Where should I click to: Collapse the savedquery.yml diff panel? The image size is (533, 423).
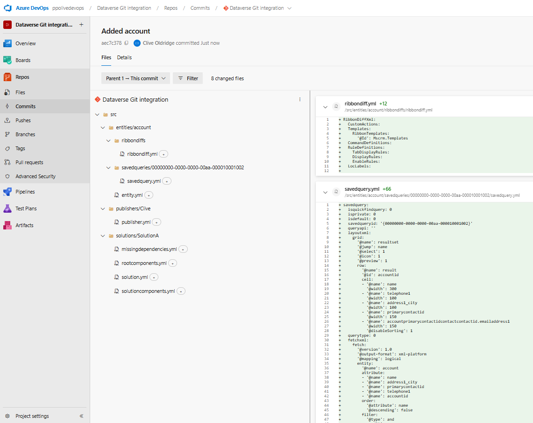(325, 192)
